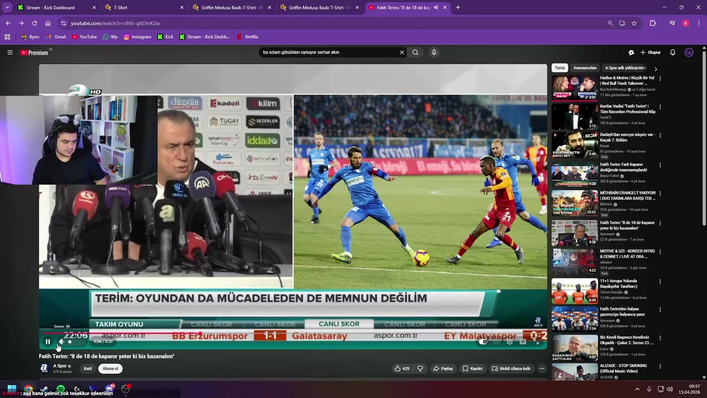Like the video with thumbs up

402,369
